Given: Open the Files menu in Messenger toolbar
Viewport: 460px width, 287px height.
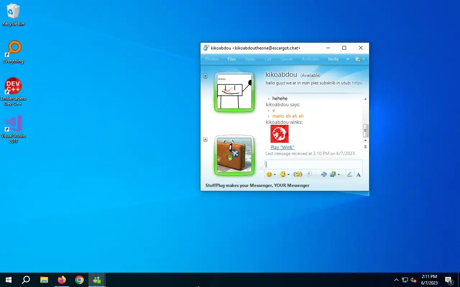Looking at the screenshot, I should pyautogui.click(x=232, y=59).
